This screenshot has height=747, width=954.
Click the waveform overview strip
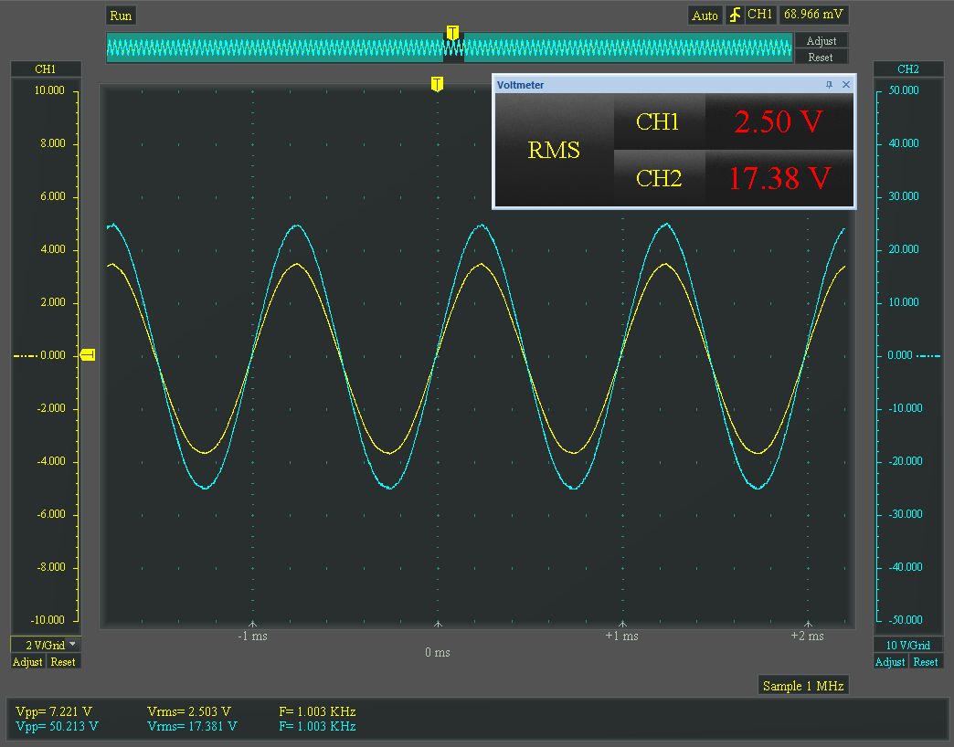tap(450, 48)
